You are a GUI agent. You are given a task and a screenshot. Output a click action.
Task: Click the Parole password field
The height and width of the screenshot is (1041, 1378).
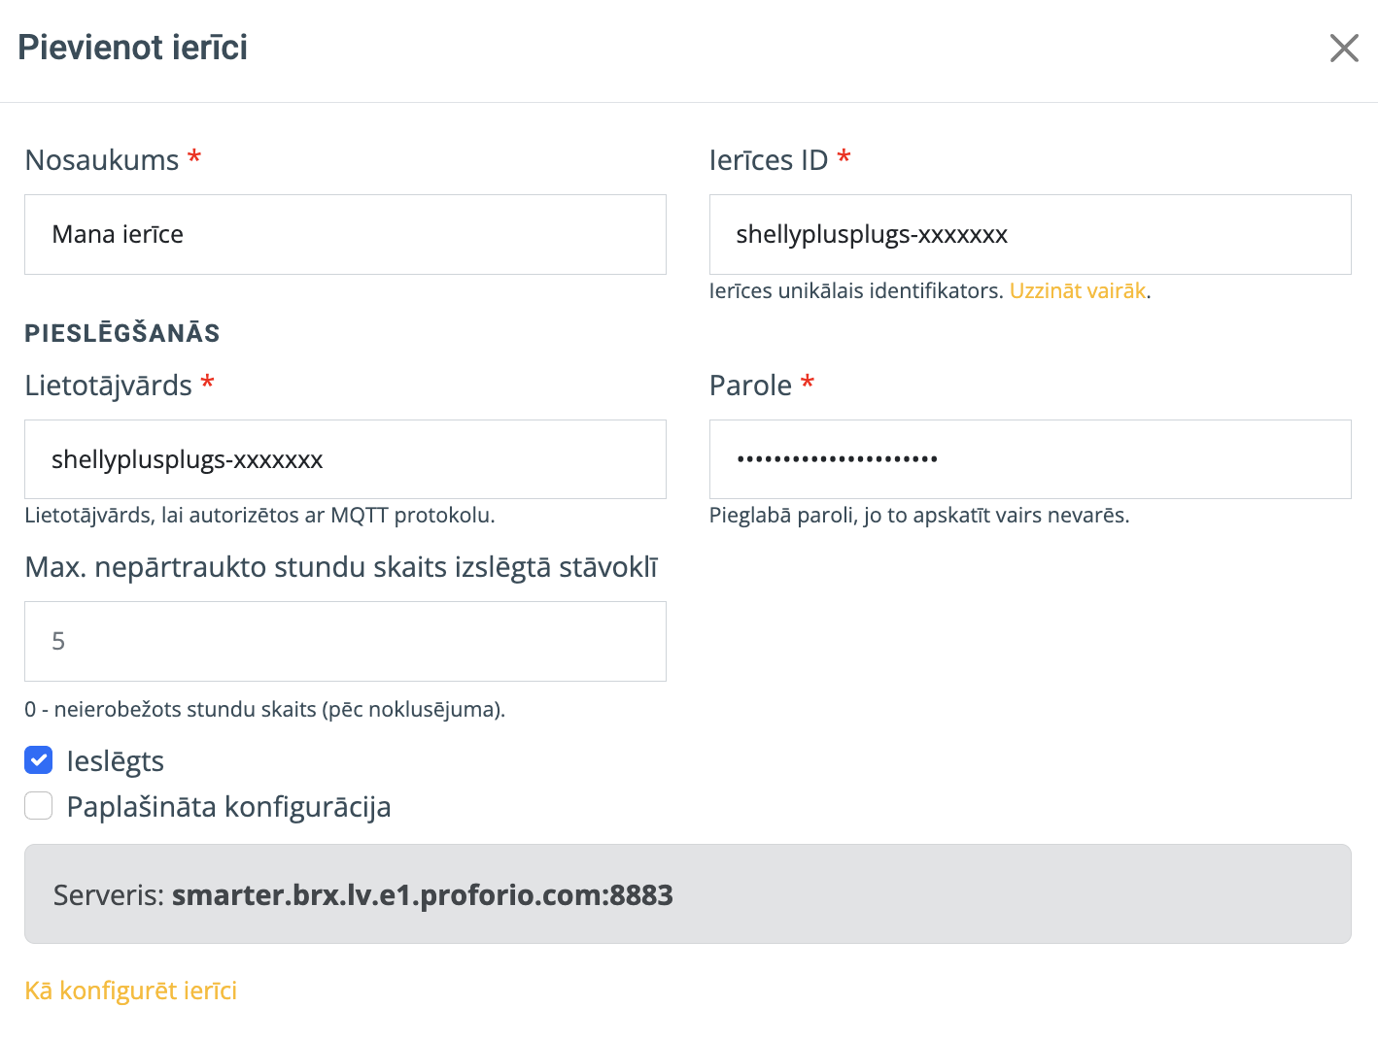tap(1030, 459)
